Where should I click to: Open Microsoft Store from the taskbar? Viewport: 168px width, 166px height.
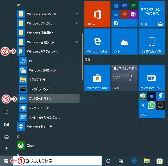point(159,161)
